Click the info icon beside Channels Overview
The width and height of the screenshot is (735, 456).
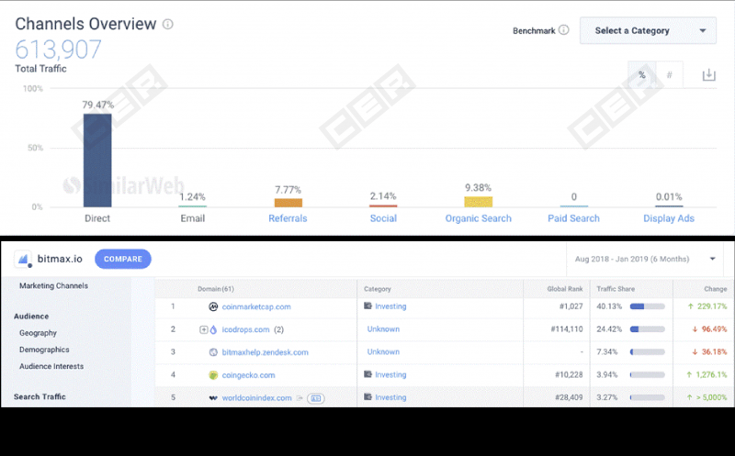coord(168,25)
